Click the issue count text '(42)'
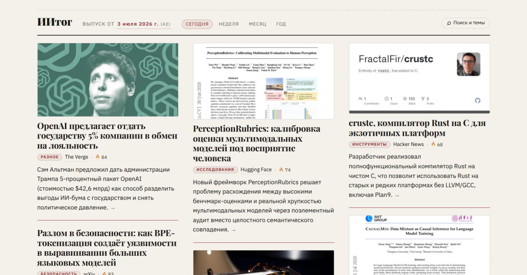Viewport: 527px width, 275px height. (x=166, y=24)
